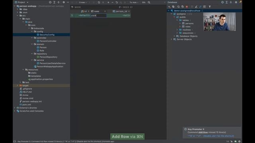This screenshot has width=255, height=143.
Task: Collapse the tables folder in Database tree
Action: pyautogui.click(x=177, y=20)
